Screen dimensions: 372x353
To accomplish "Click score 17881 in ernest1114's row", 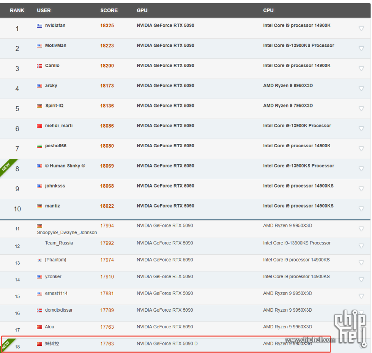I will 107,293.
